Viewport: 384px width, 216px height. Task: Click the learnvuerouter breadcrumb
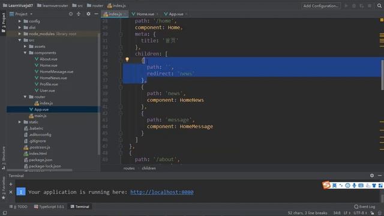(52, 5)
